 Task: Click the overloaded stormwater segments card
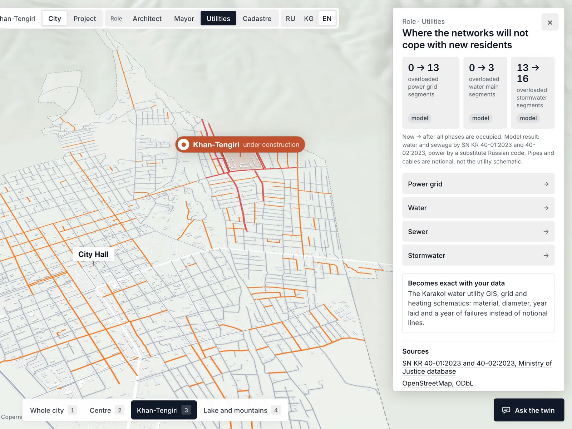click(533, 93)
